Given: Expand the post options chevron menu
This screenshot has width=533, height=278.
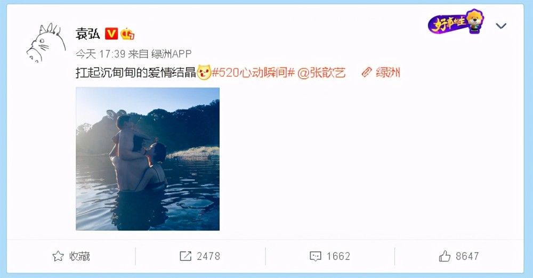Looking at the screenshot, I should pos(501,26).
